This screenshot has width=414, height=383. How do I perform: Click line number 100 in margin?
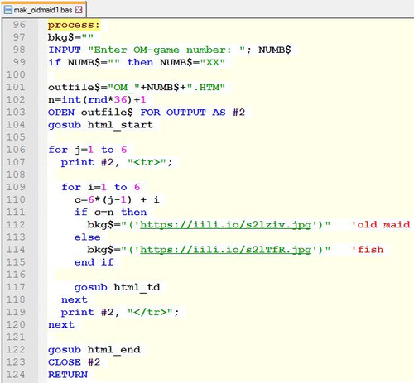16,74
